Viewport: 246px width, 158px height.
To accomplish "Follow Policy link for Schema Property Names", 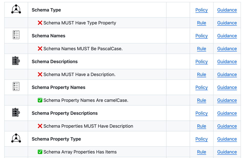I will 201,87.
